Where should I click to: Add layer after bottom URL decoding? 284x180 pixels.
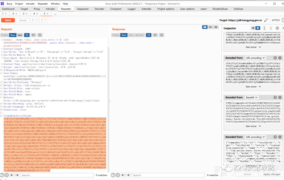point(280,137)
